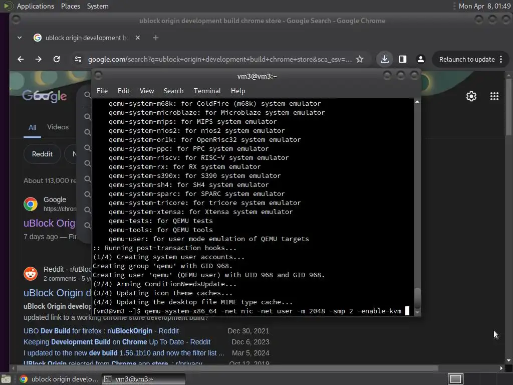Screen dimensions: 513x385
Task: Open Chrome's downloads icon
Action: point(385,59)
